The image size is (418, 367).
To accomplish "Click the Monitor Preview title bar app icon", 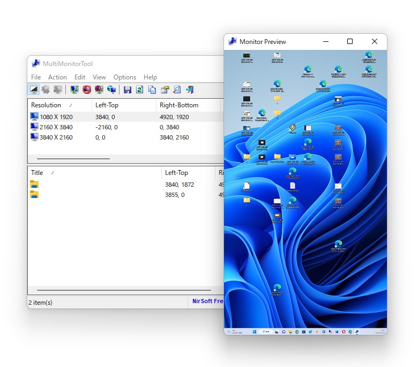I will [x=233, y=42].
